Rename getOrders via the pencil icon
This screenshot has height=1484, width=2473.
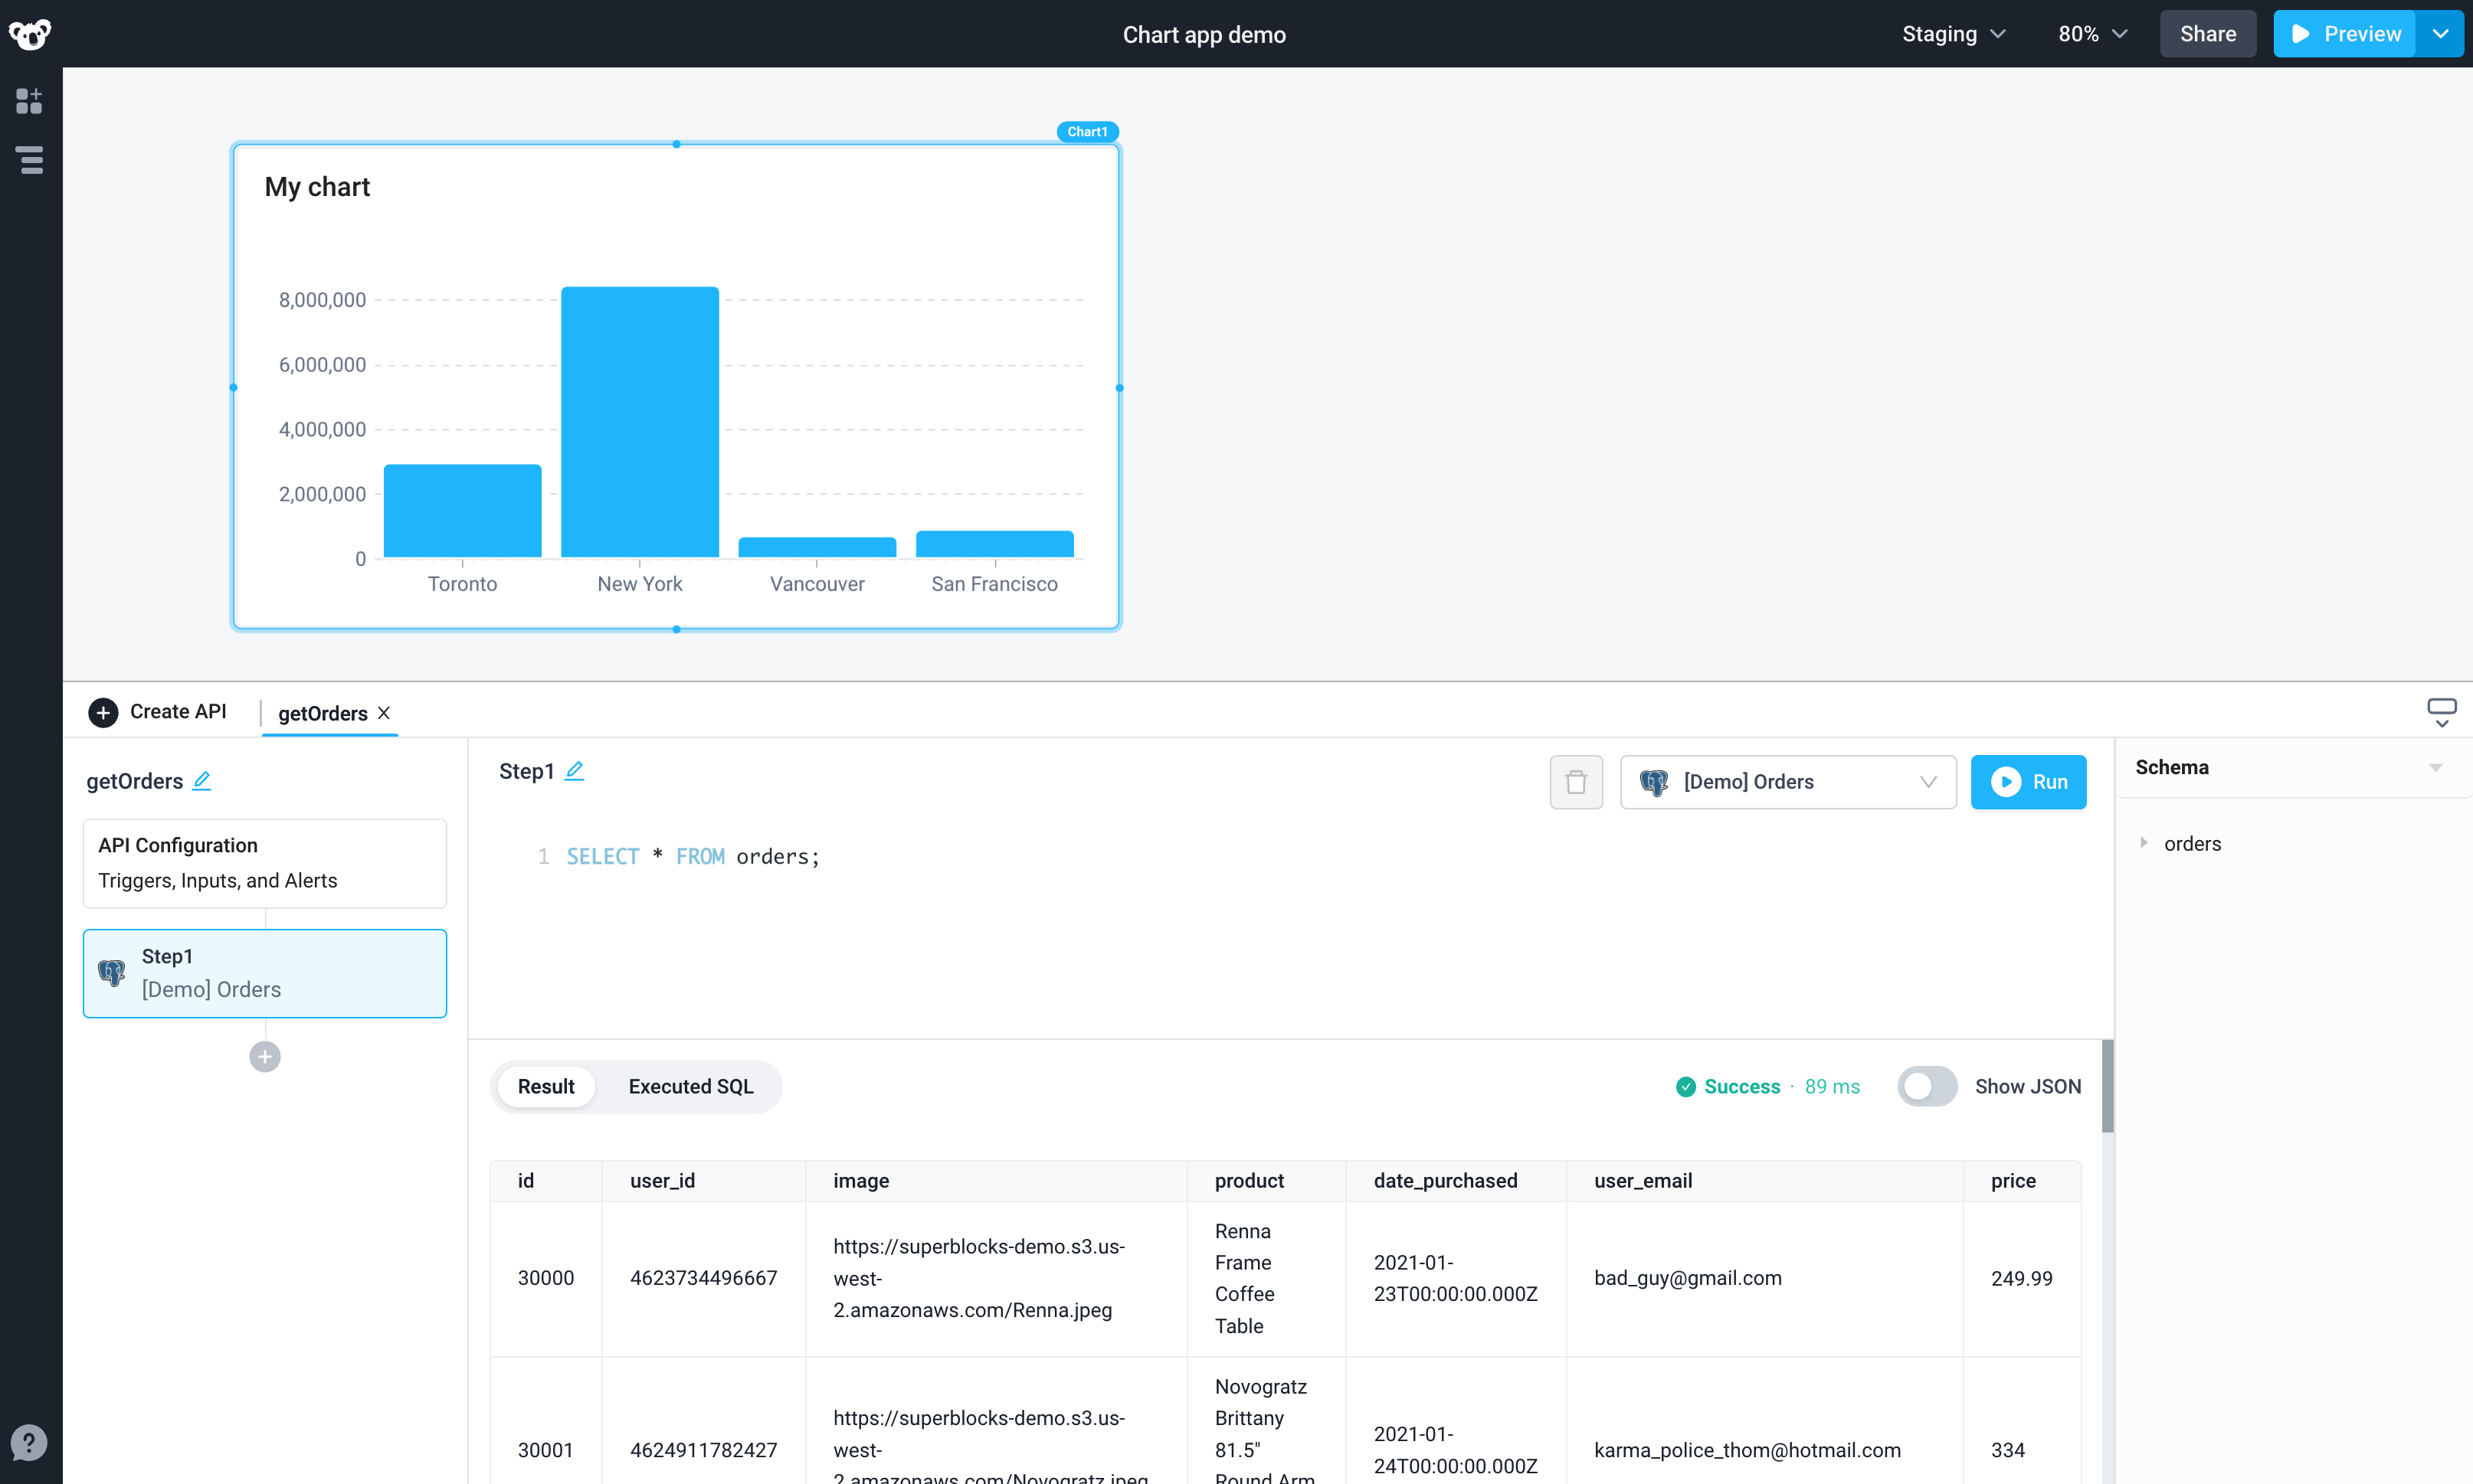[203, 781]
